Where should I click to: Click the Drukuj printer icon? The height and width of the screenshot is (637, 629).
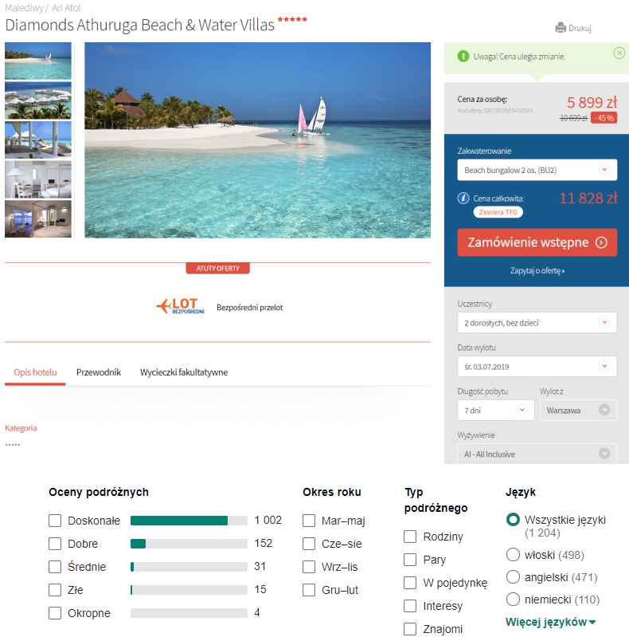561,28
